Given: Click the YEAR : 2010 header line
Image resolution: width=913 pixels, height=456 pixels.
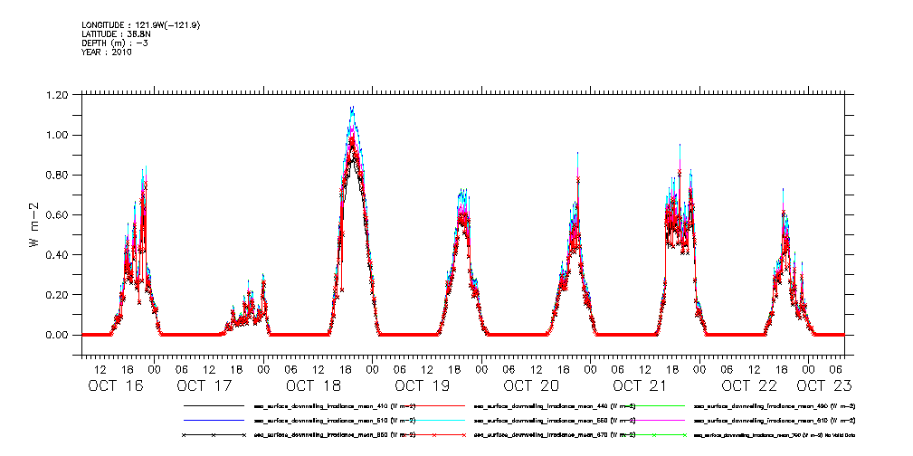Looking at the screenshot, I should (107, 52).
